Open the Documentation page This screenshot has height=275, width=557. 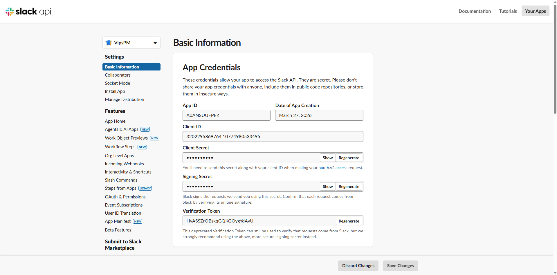click(x=475, y=11)
